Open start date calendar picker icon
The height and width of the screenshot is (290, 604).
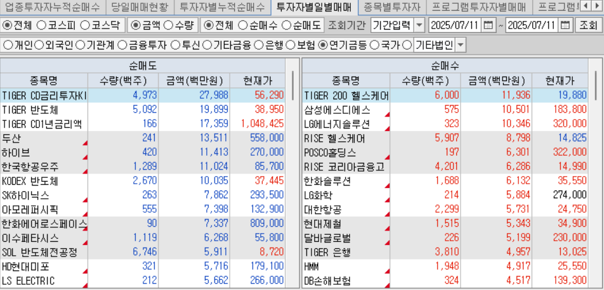point(488,26)
